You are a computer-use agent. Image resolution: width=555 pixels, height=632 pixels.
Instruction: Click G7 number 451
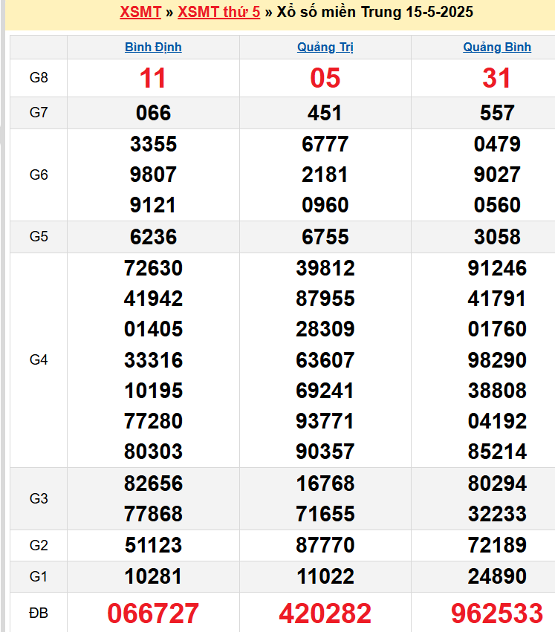click(325, 113)
